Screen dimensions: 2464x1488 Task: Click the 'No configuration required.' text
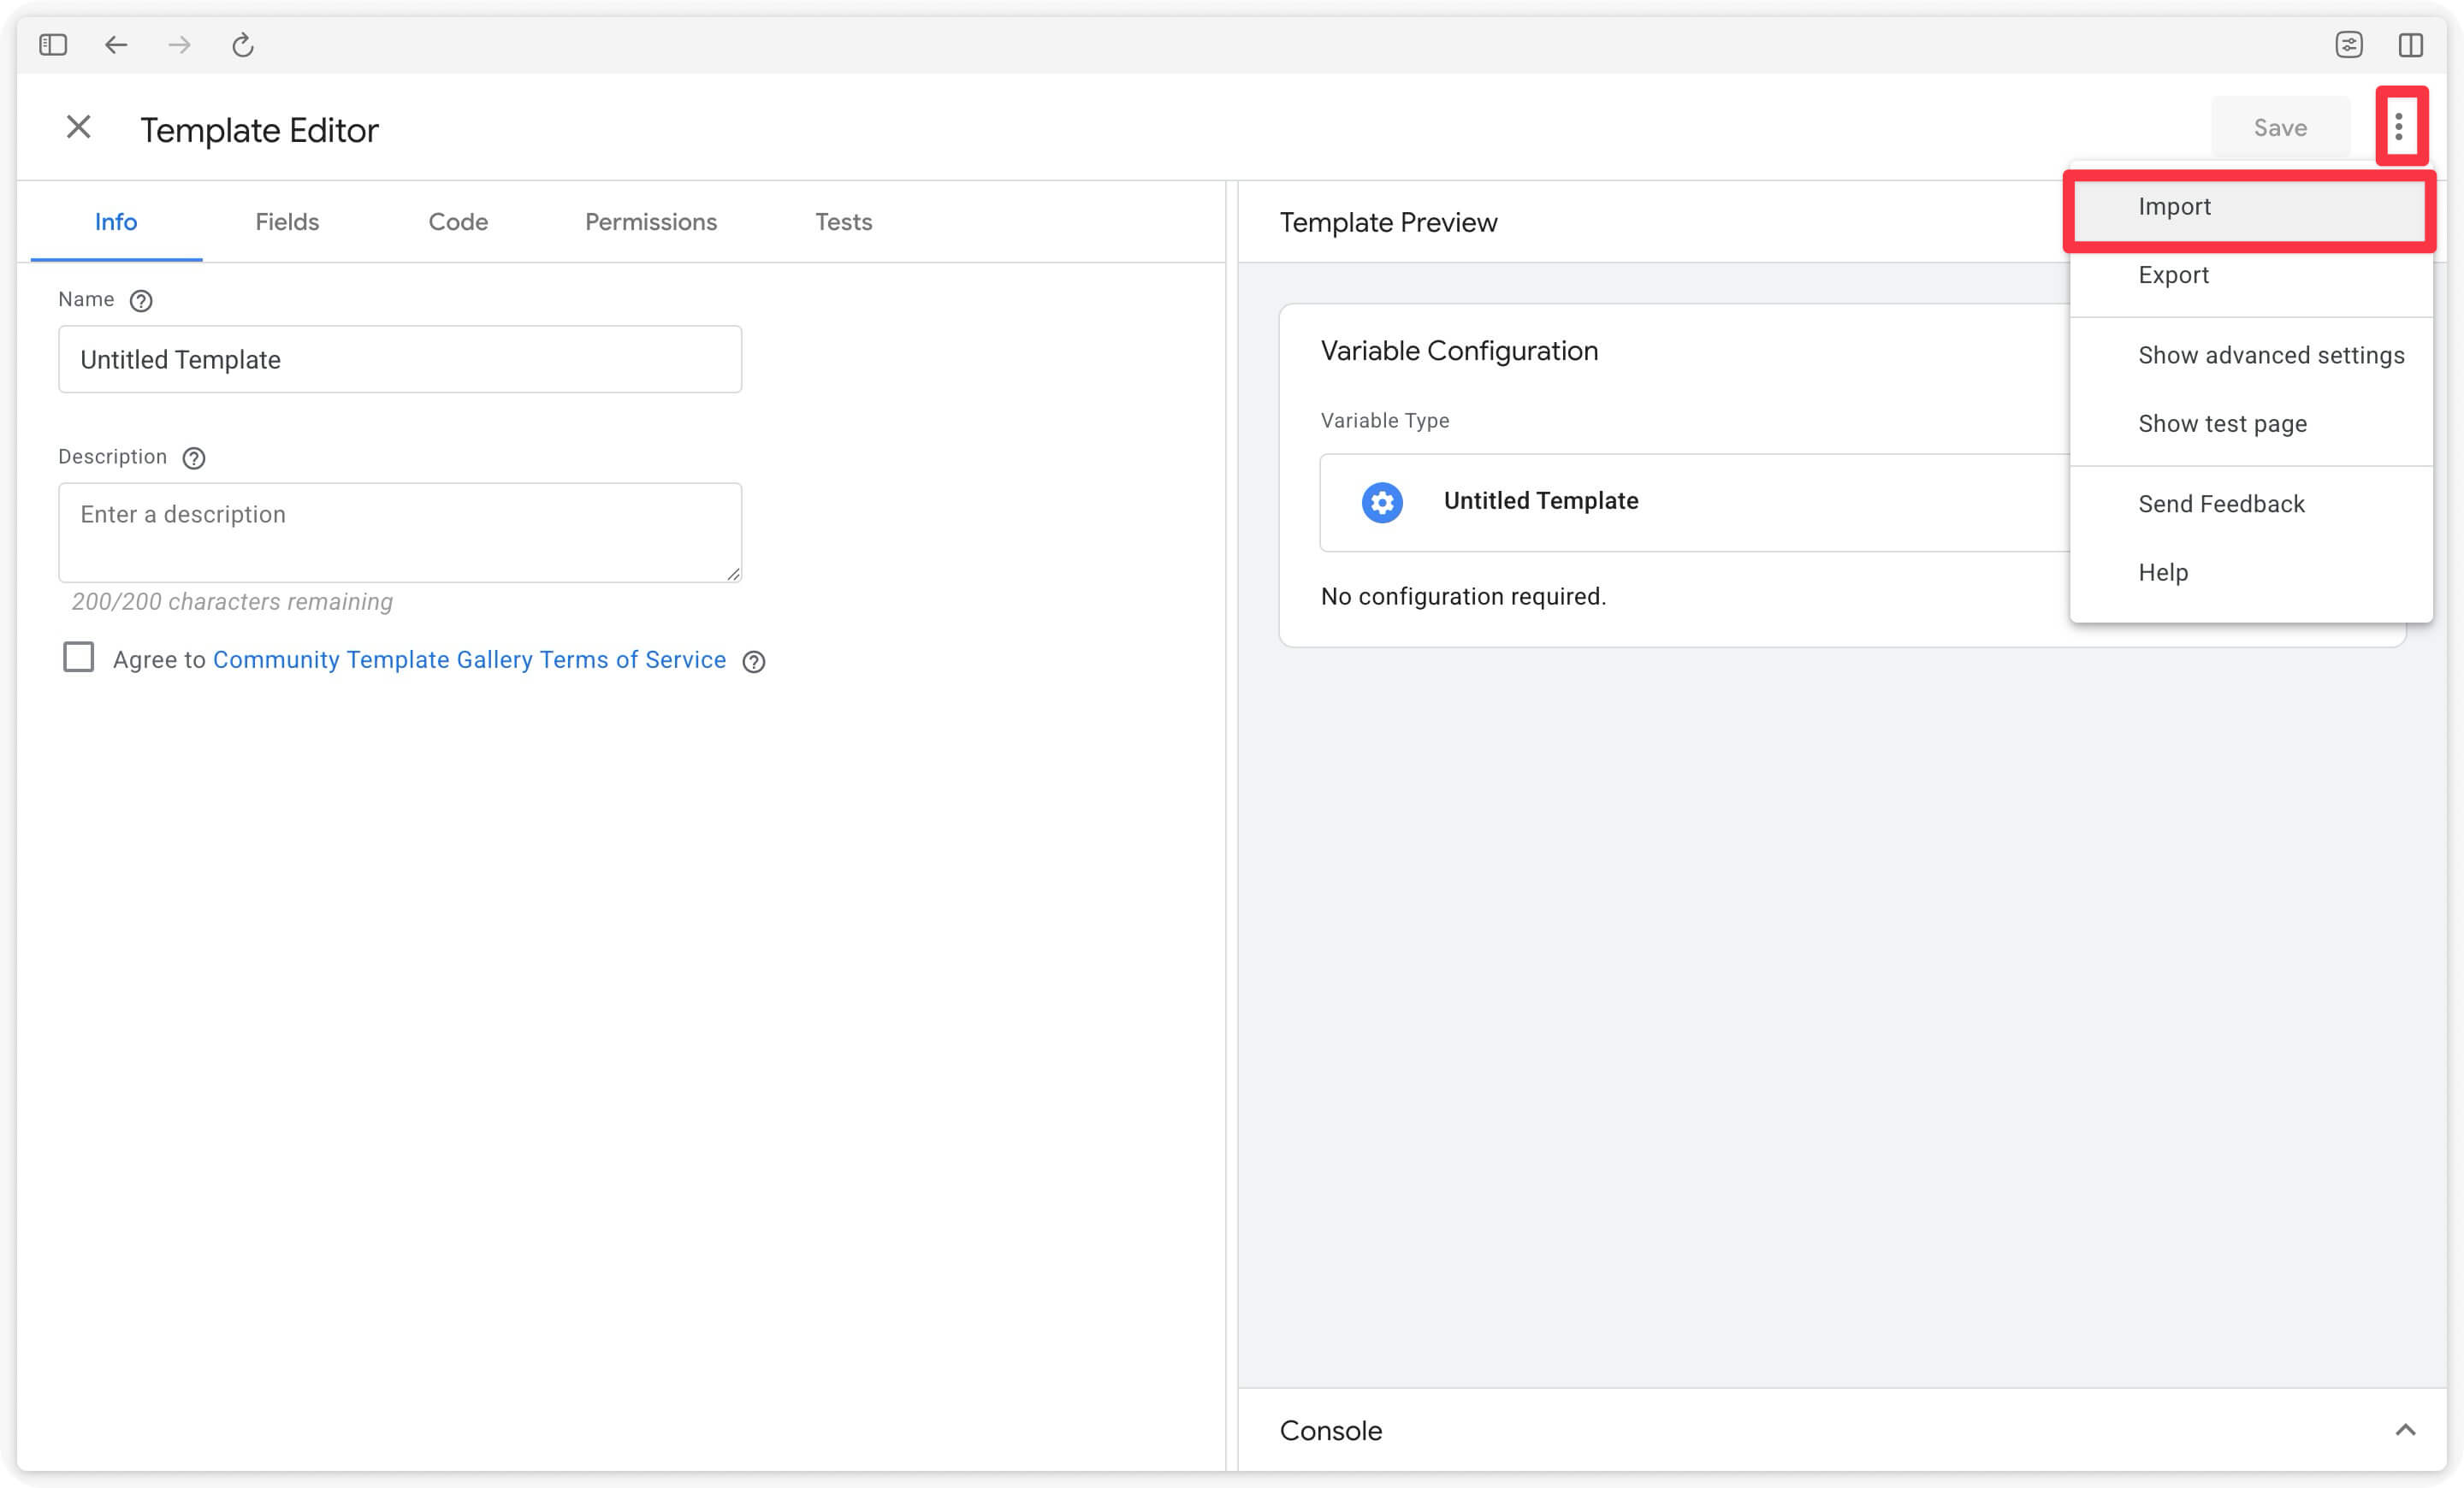1463,597
